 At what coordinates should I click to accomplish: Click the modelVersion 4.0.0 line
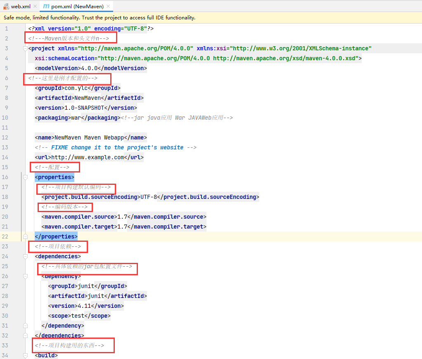click(x=91, y=68)
